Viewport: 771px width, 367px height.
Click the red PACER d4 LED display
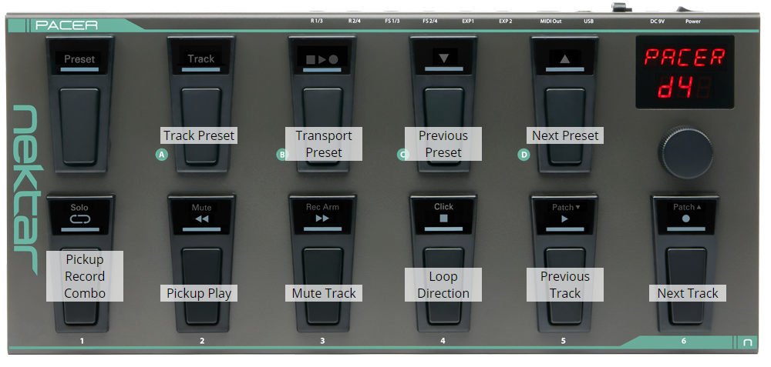click(x=684, y=72)
